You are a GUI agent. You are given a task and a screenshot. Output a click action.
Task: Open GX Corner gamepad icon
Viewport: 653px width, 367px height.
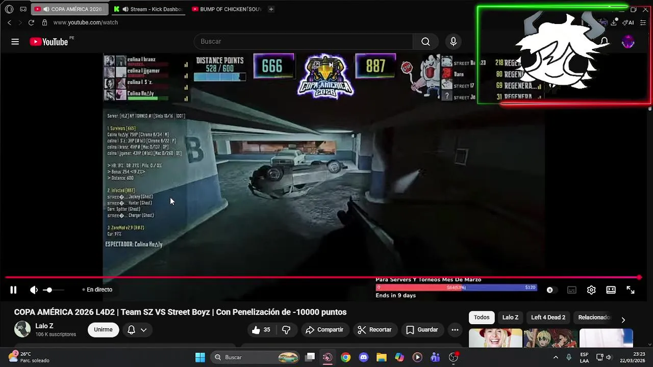[23, 9]
